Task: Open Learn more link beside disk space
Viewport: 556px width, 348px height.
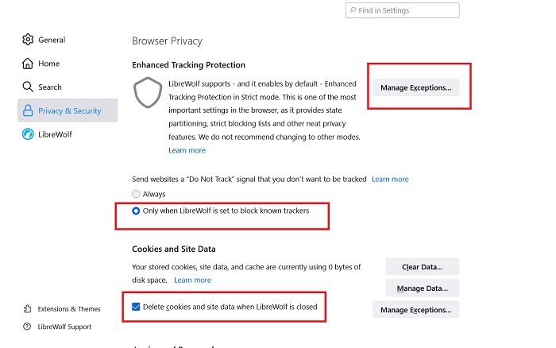Action: (x=192, y=280)
